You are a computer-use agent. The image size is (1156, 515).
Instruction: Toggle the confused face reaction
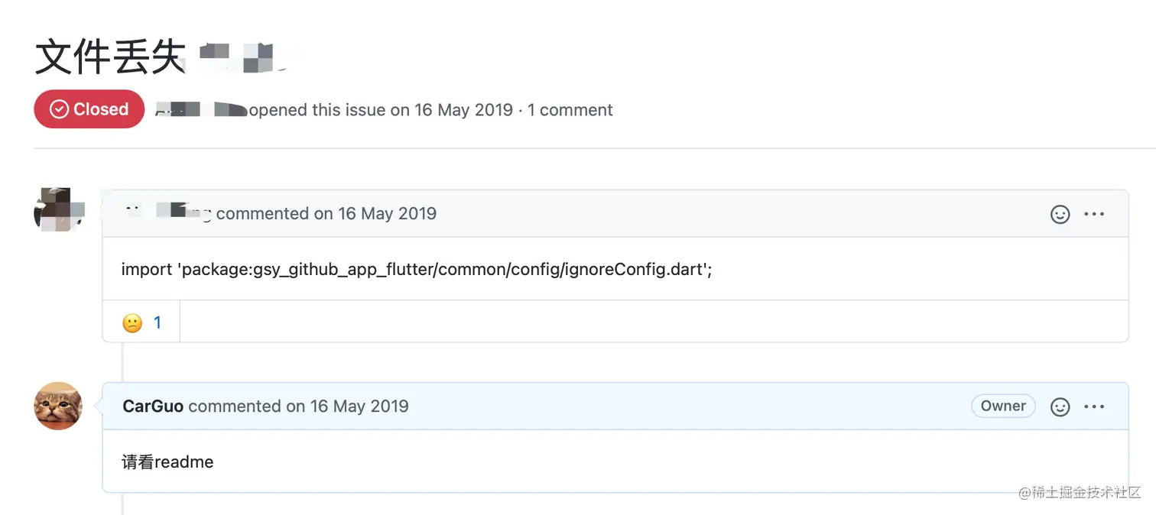click(x=141, y=322)
